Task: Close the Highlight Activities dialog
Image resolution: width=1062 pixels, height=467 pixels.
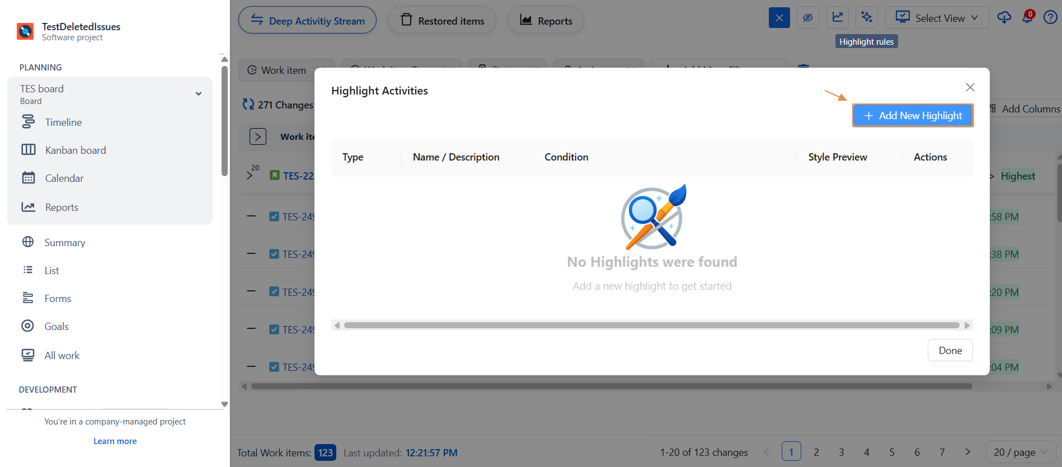Action: (x=970, y=87)
